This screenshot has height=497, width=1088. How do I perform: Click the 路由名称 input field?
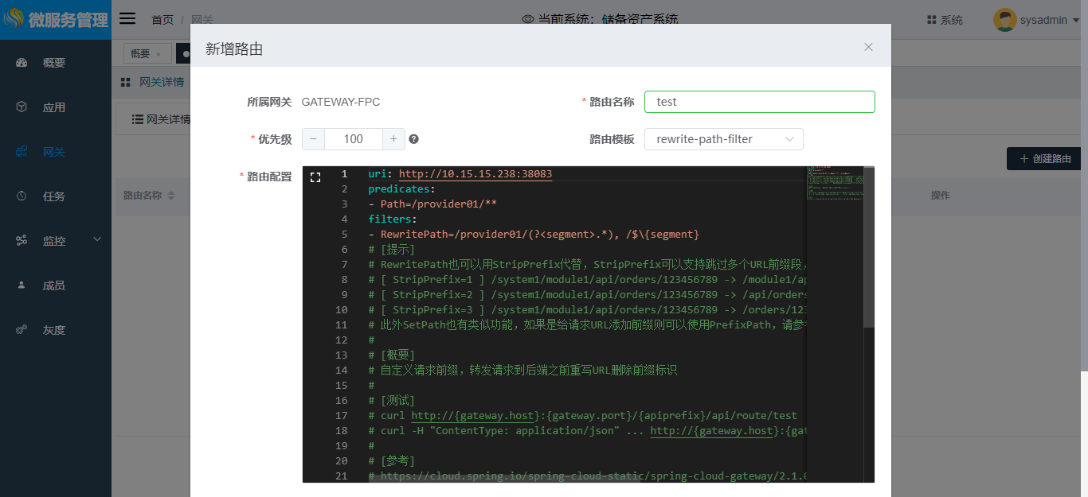point(759,102)
